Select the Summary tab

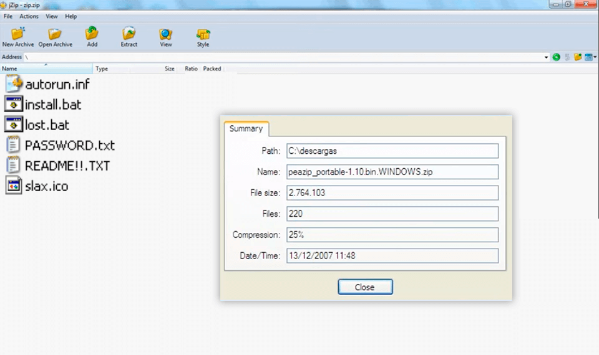point(246,128)
